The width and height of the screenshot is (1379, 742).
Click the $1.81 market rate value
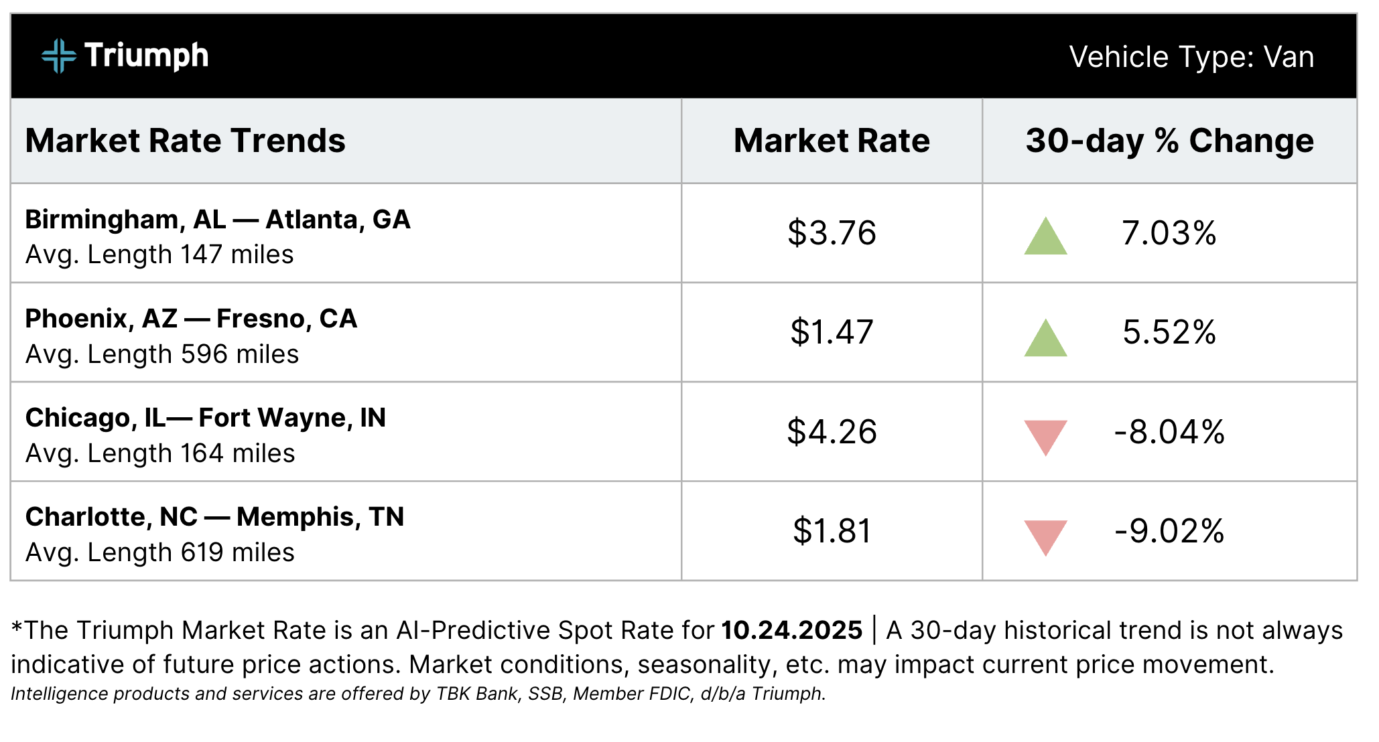pos(832,531)
